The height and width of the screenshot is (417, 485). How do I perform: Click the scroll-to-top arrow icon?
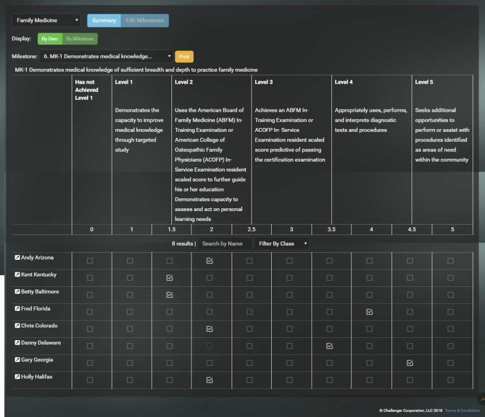click(x=482, y=399)
